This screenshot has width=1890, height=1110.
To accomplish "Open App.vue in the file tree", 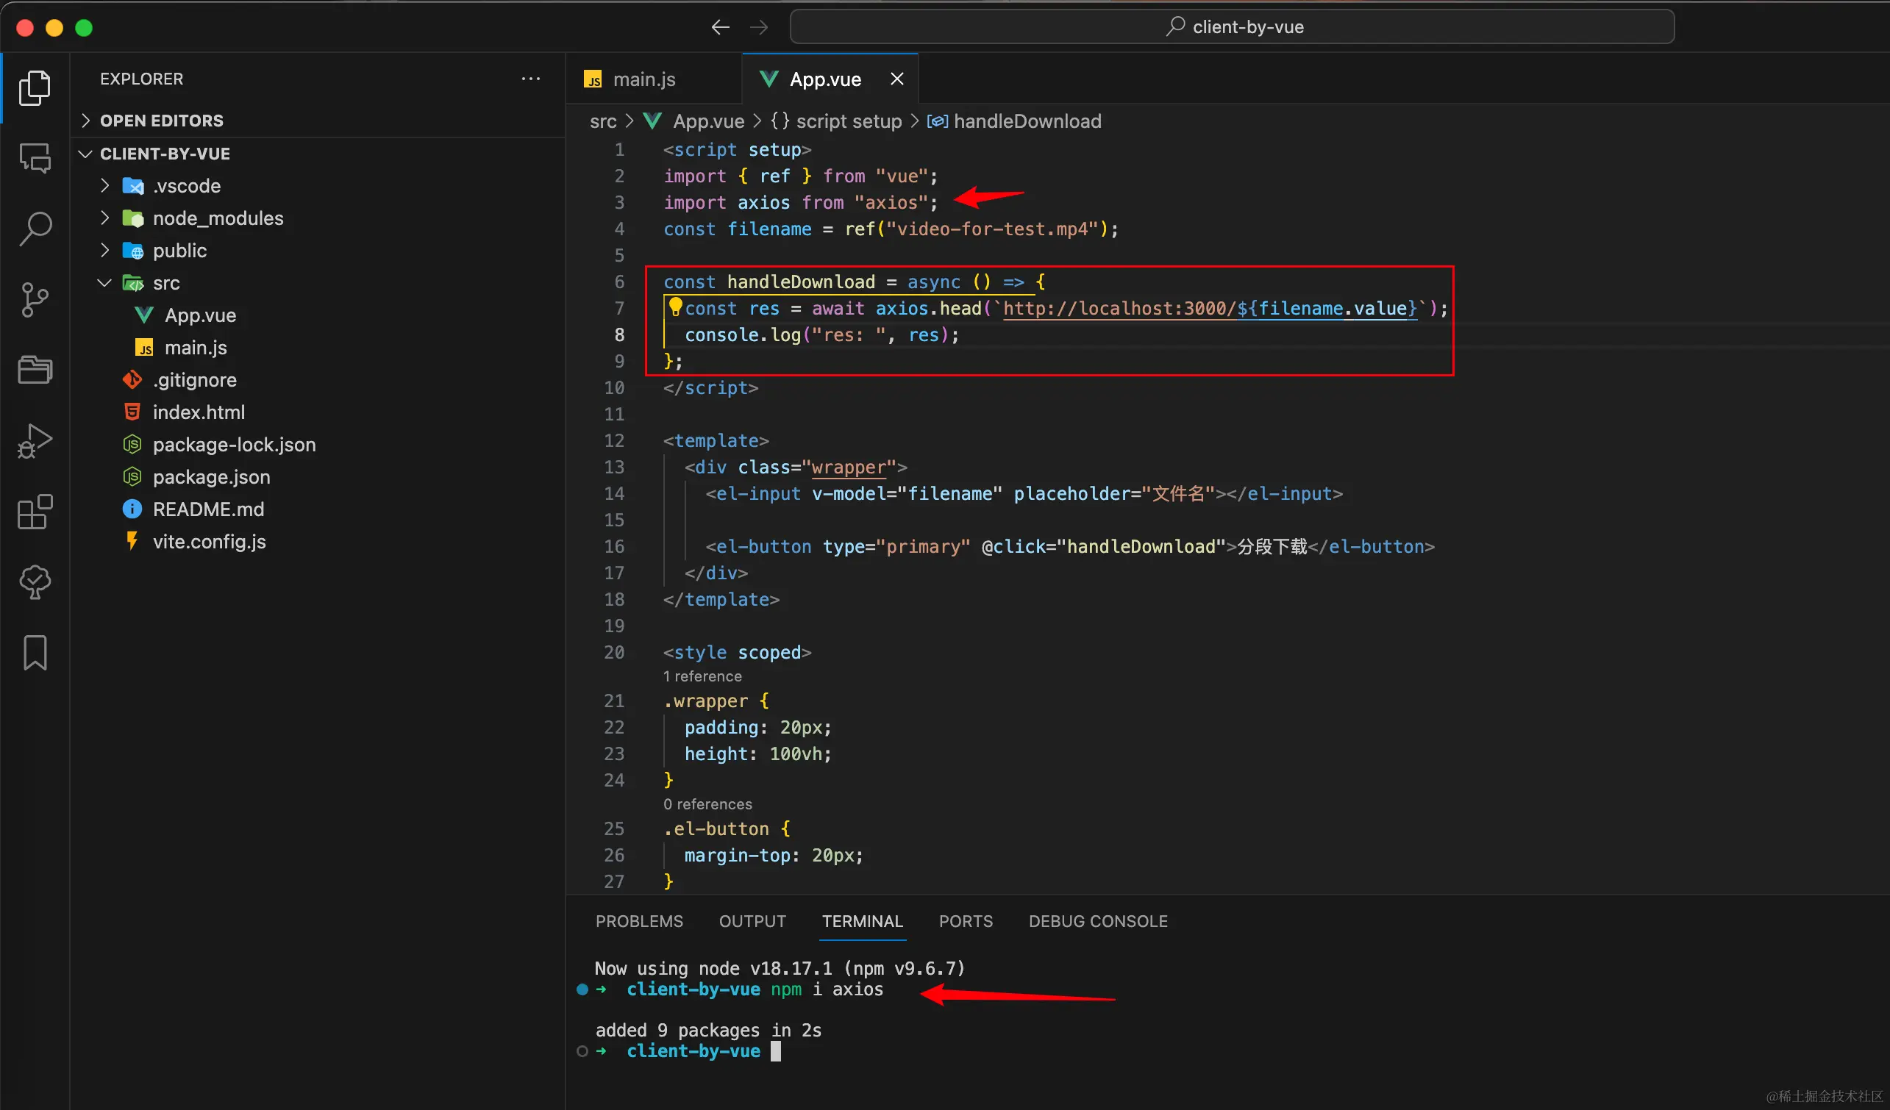I will (x=200, y=315).
